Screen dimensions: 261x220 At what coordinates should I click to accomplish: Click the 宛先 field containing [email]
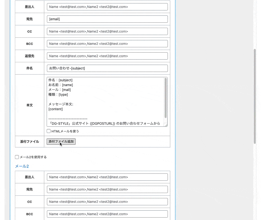click(x=107, y=19)
